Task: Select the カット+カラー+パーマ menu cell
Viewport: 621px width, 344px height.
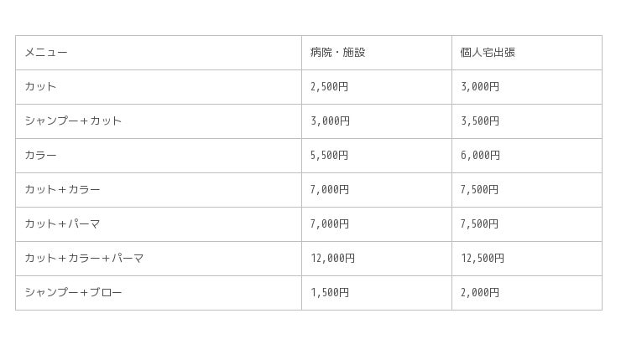Action: click(x=84, y=259)
